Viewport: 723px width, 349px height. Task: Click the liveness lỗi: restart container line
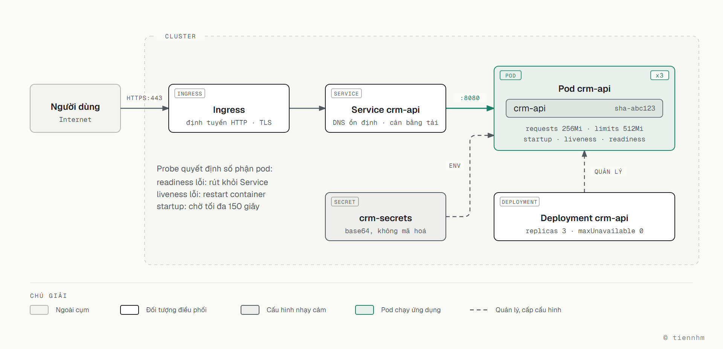211,194
